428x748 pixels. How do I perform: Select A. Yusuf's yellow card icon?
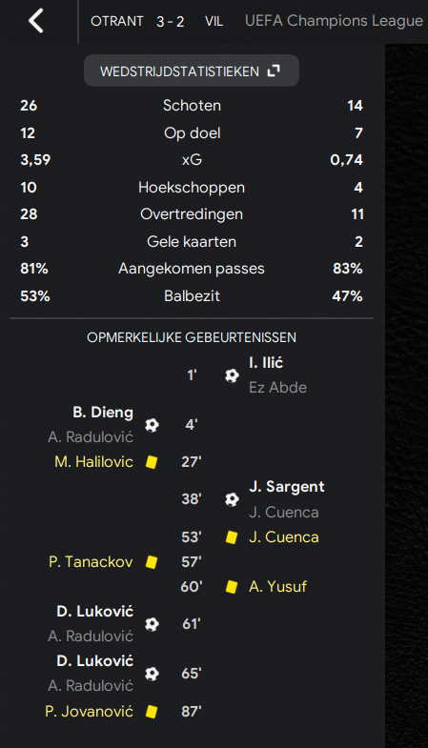pyautogui.click(x=232, y=586)
